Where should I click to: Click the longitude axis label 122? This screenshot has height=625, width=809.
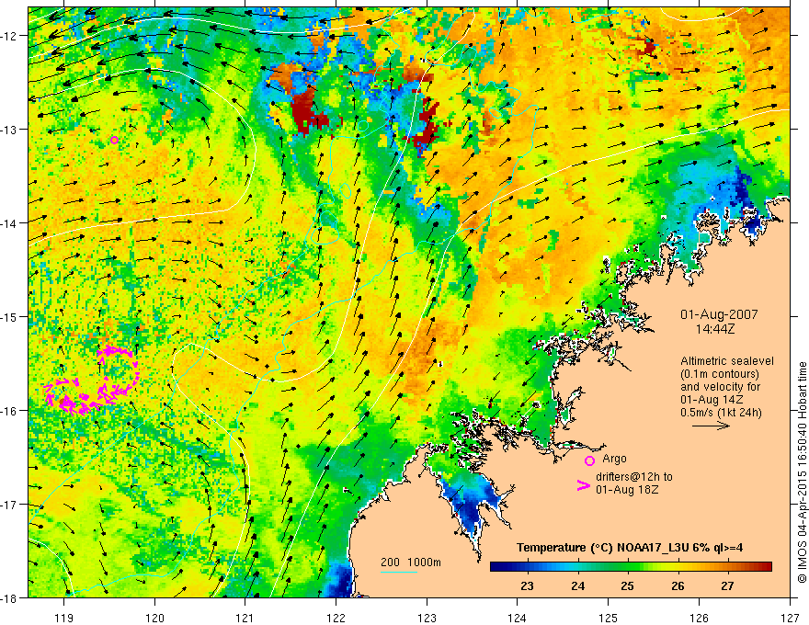click(336, 619)
